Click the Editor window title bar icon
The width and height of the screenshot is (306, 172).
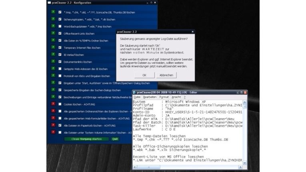(134, 92)
